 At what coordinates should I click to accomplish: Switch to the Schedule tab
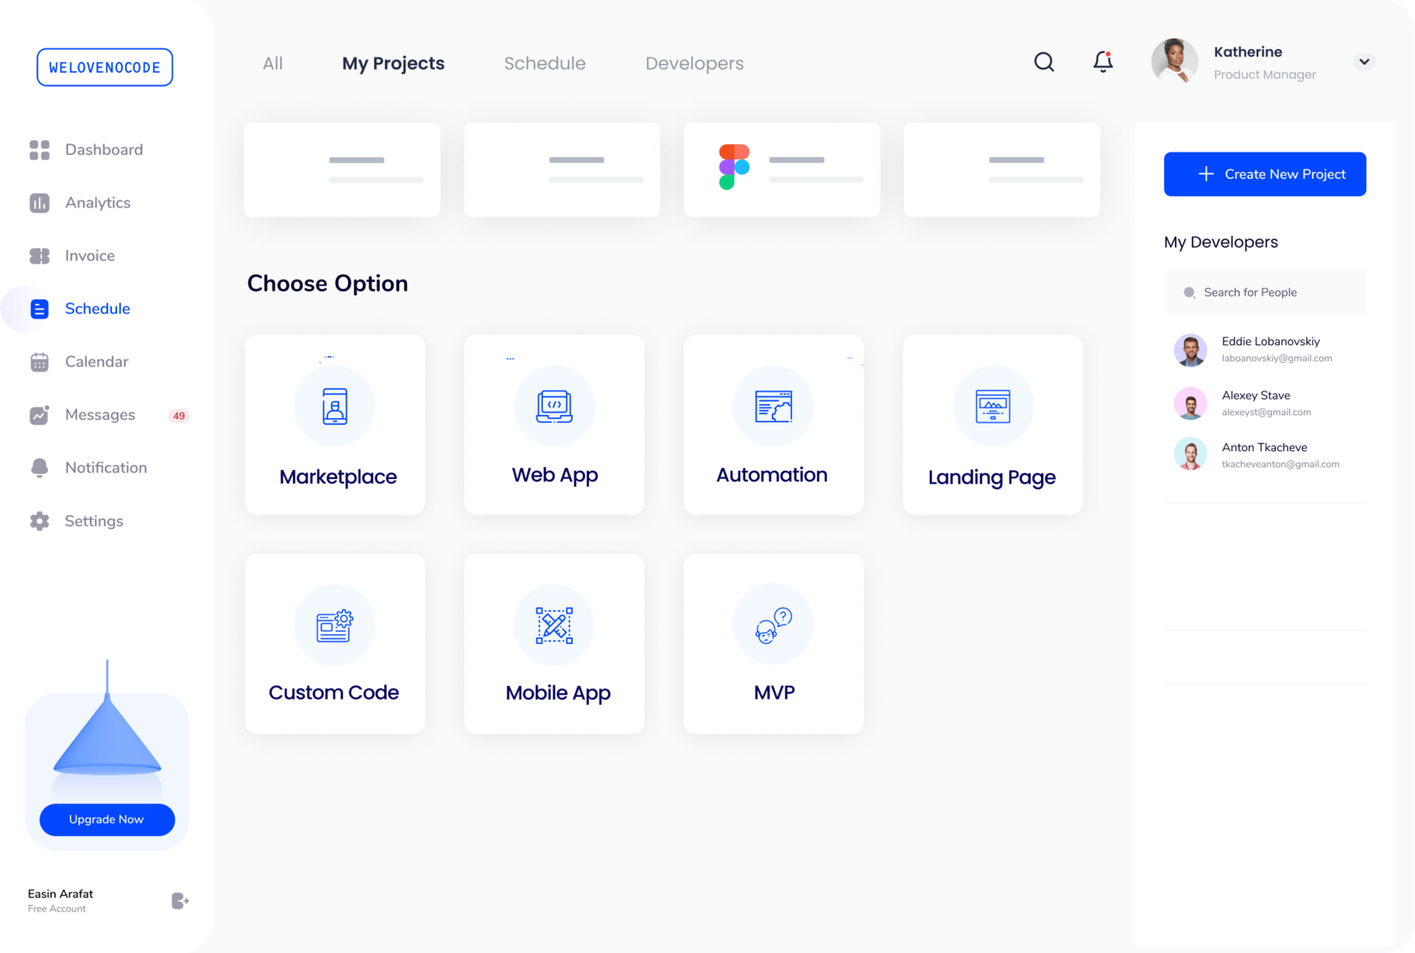click(x=544, y=62)
